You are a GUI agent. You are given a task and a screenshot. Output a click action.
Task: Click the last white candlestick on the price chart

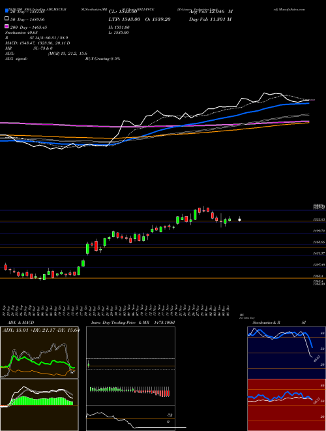239,219
